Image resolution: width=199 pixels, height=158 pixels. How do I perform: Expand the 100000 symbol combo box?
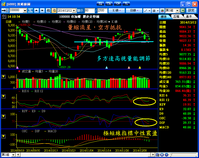click(25, 10)
